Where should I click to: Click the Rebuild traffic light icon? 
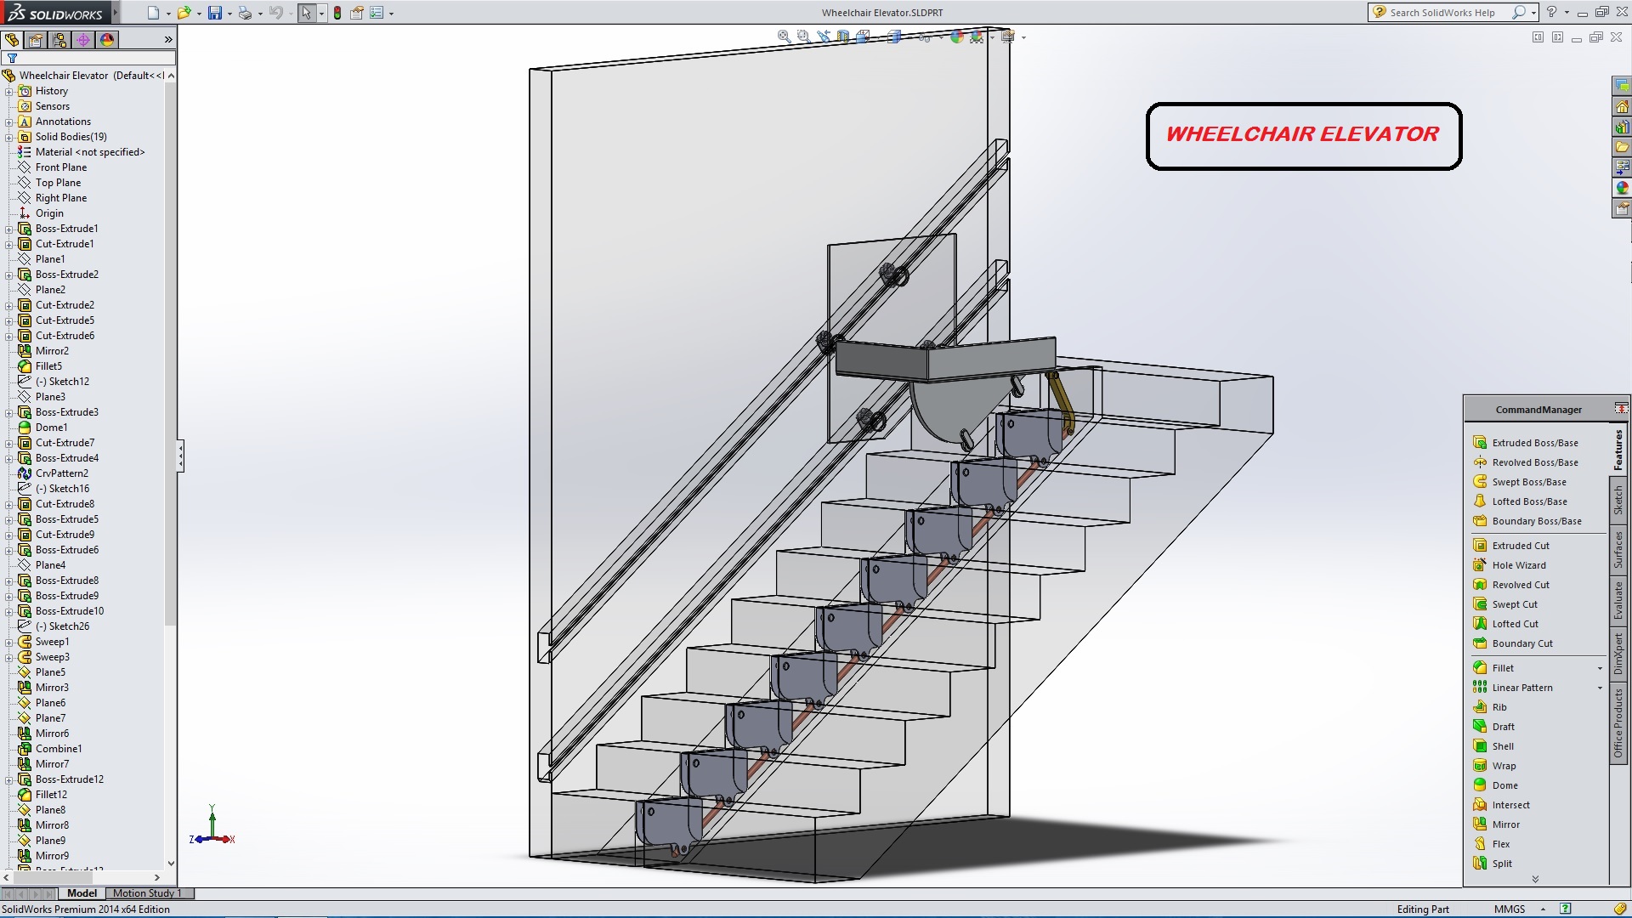(x=337, y=13)
